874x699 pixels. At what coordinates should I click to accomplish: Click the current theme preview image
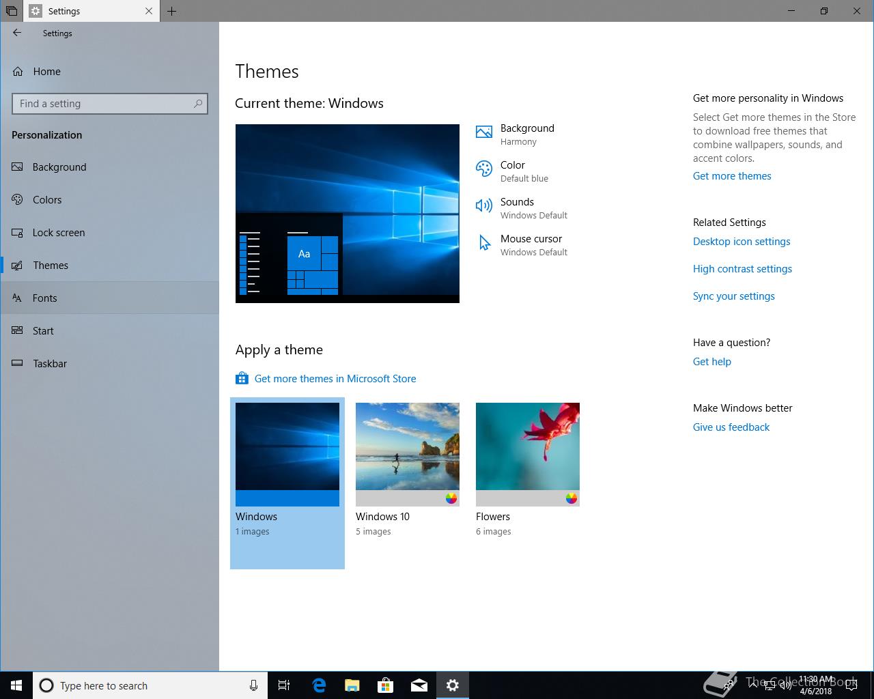point(348,214)
